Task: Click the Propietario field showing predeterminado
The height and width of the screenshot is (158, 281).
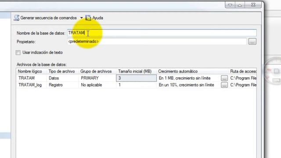Action: click(157, 41)
